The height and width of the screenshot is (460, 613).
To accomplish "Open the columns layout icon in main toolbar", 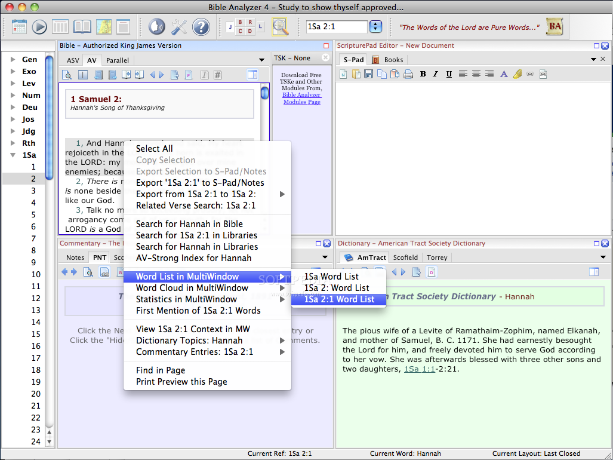I will coord(60,27).
